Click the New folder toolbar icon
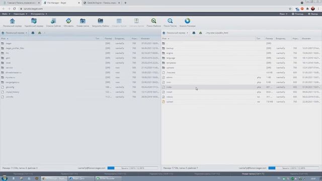This screenshot has width=322, height=181. click(x=83, y=21)
